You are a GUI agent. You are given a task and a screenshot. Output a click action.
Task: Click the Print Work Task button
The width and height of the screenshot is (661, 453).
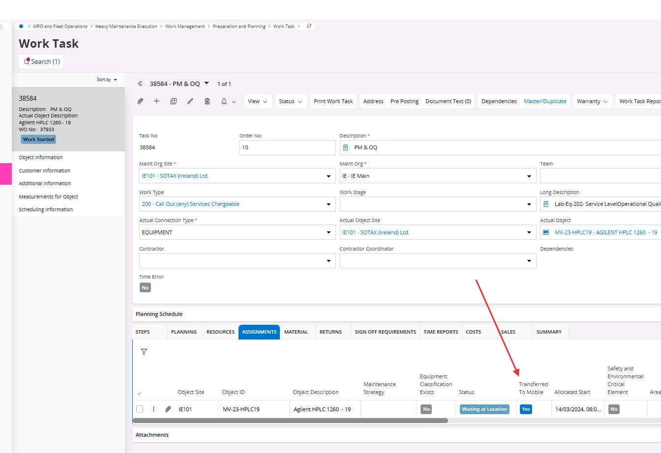pos(333,101)
